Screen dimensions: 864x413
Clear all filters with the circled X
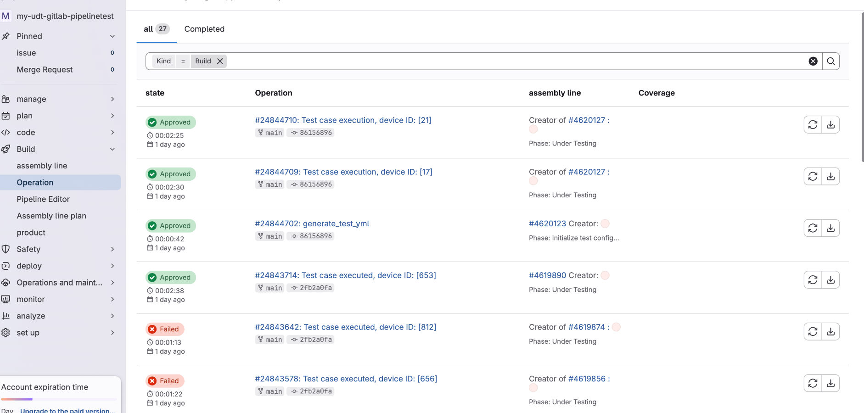coord(813,61)
